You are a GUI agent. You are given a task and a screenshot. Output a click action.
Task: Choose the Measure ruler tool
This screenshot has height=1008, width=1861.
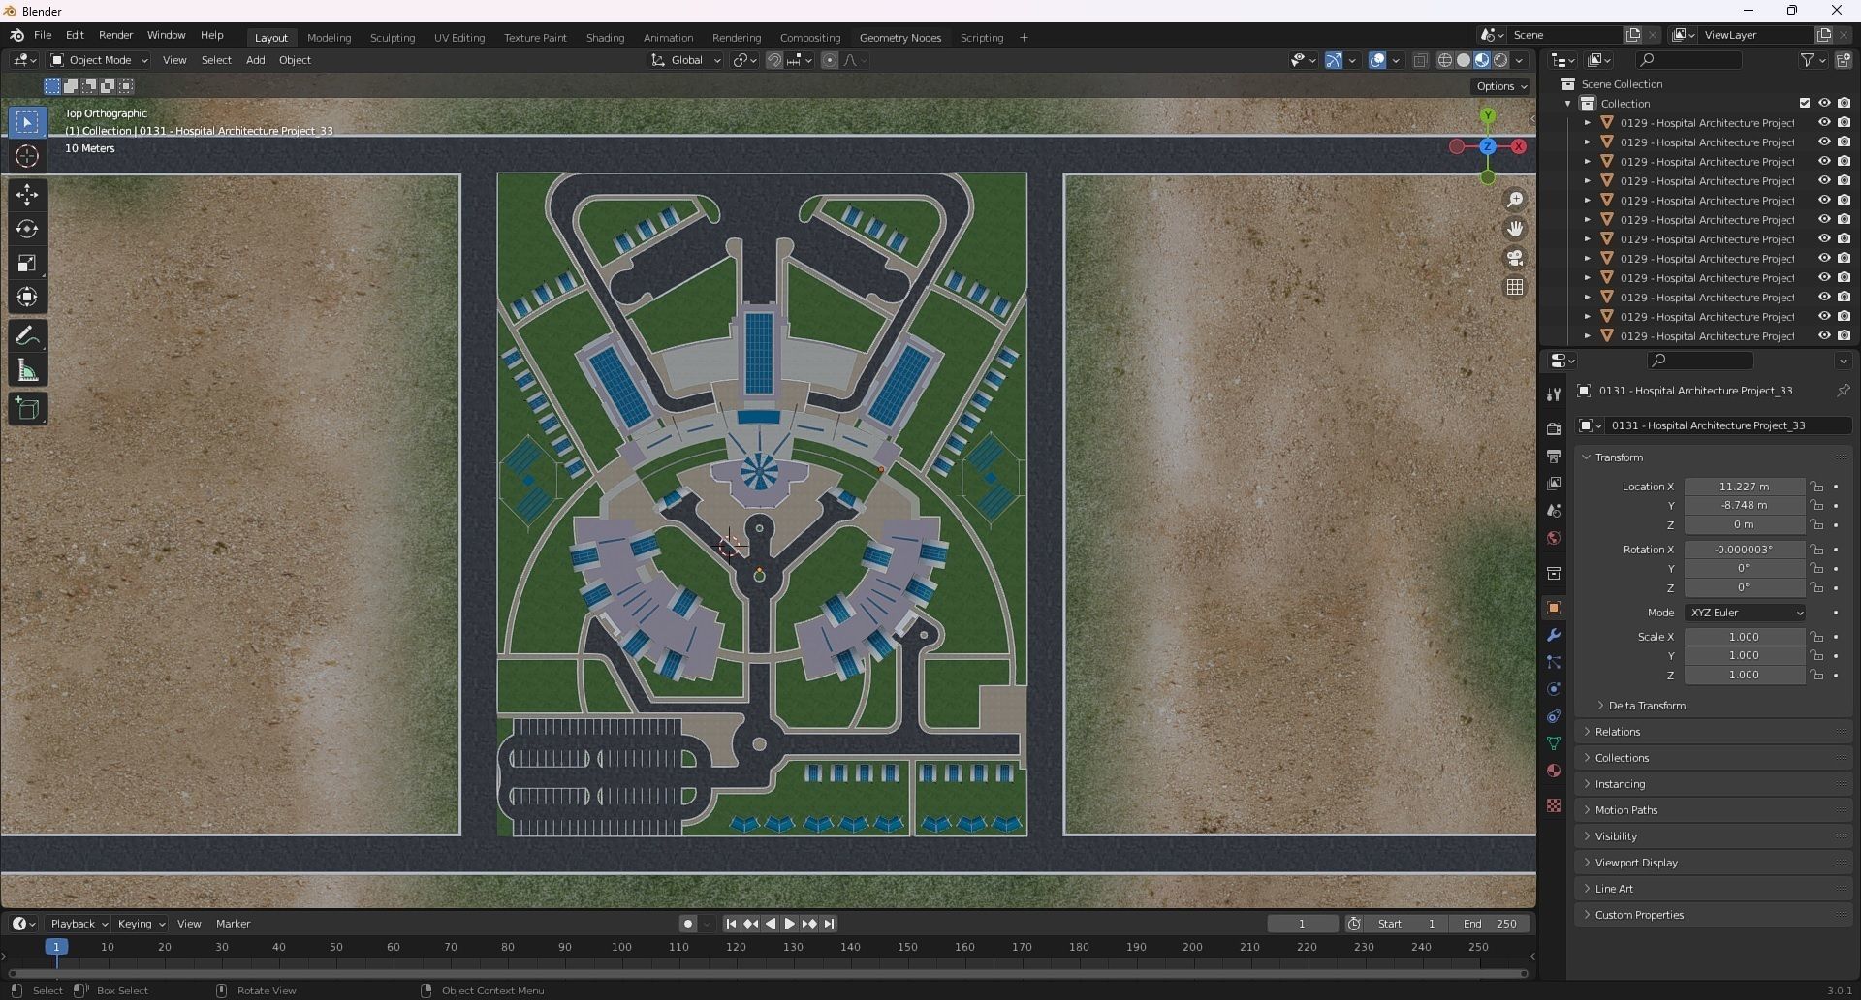click(x=27, y=370)
